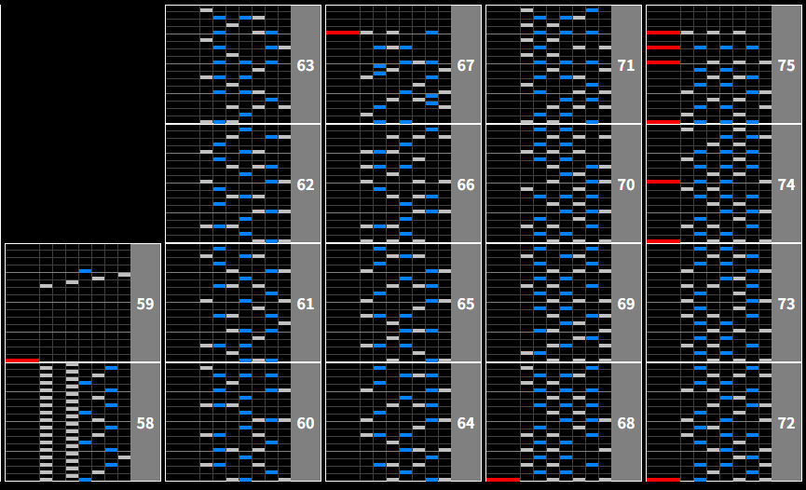
Task: Select the red note at bottom of measure 72
Action: tap(663, 480)
